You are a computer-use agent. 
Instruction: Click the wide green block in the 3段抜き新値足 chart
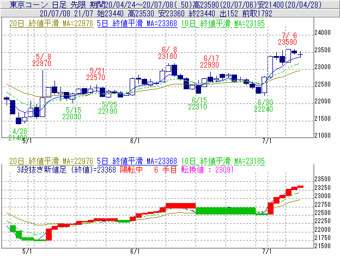pyautogui.click(x=226, y=211)
